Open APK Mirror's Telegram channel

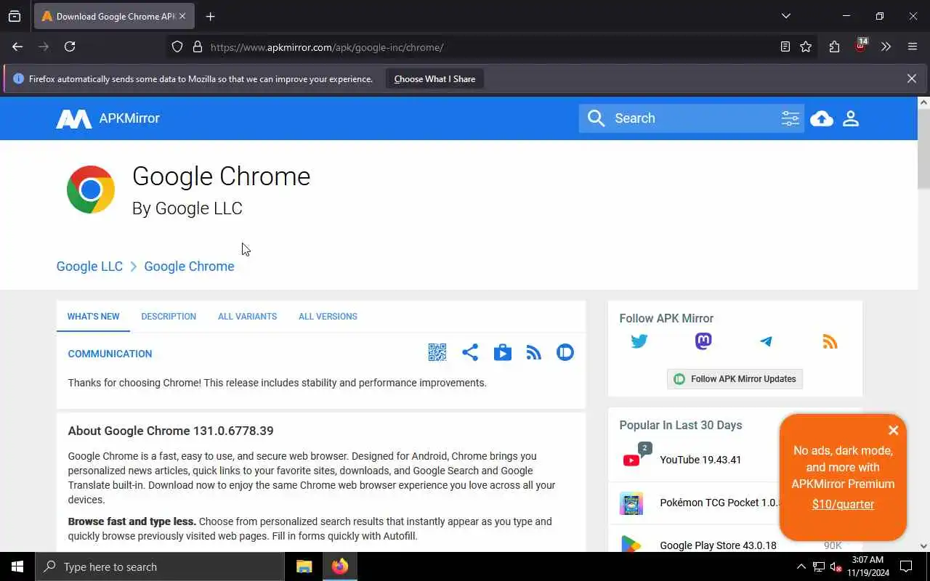(767, 341)
